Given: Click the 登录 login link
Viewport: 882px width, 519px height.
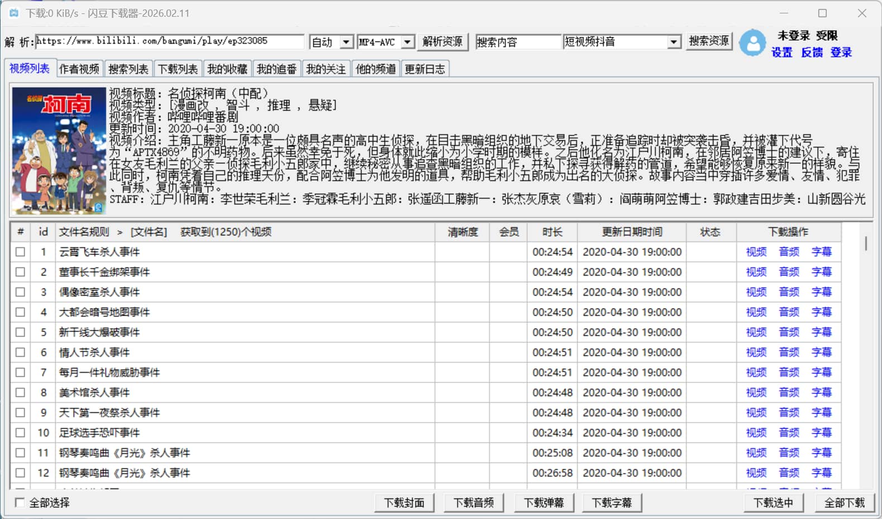Looking at the screenshot, I should pyautogui.click(x=841, y=52).
